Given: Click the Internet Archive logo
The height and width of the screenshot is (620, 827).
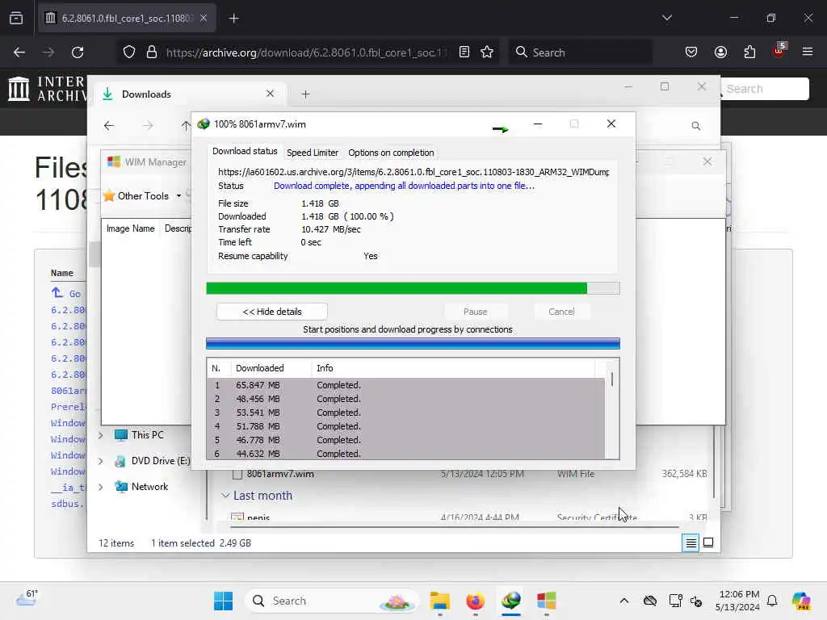Looking at the screenshot, I should click(x=46, y=88).
